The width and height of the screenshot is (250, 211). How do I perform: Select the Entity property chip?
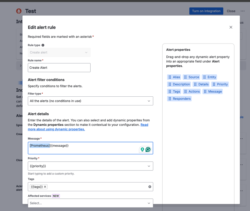coord(209,77)
